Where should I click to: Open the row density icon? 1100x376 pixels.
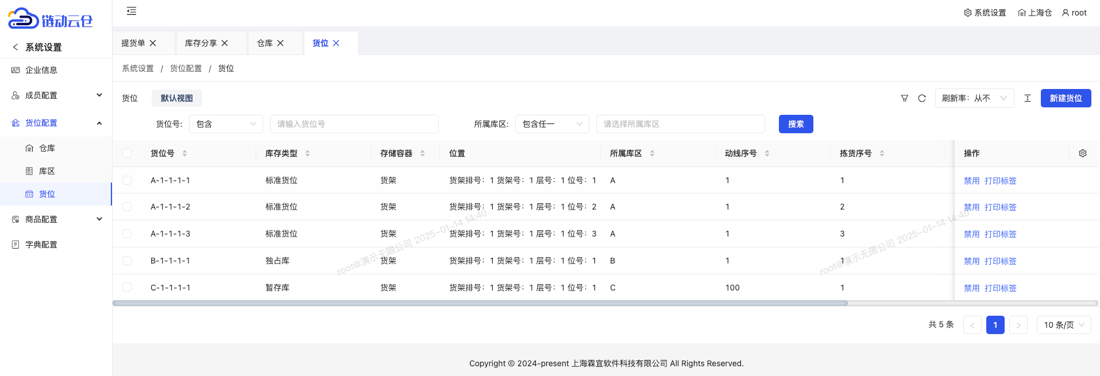pyautogui.click(x=1028, y=98)
